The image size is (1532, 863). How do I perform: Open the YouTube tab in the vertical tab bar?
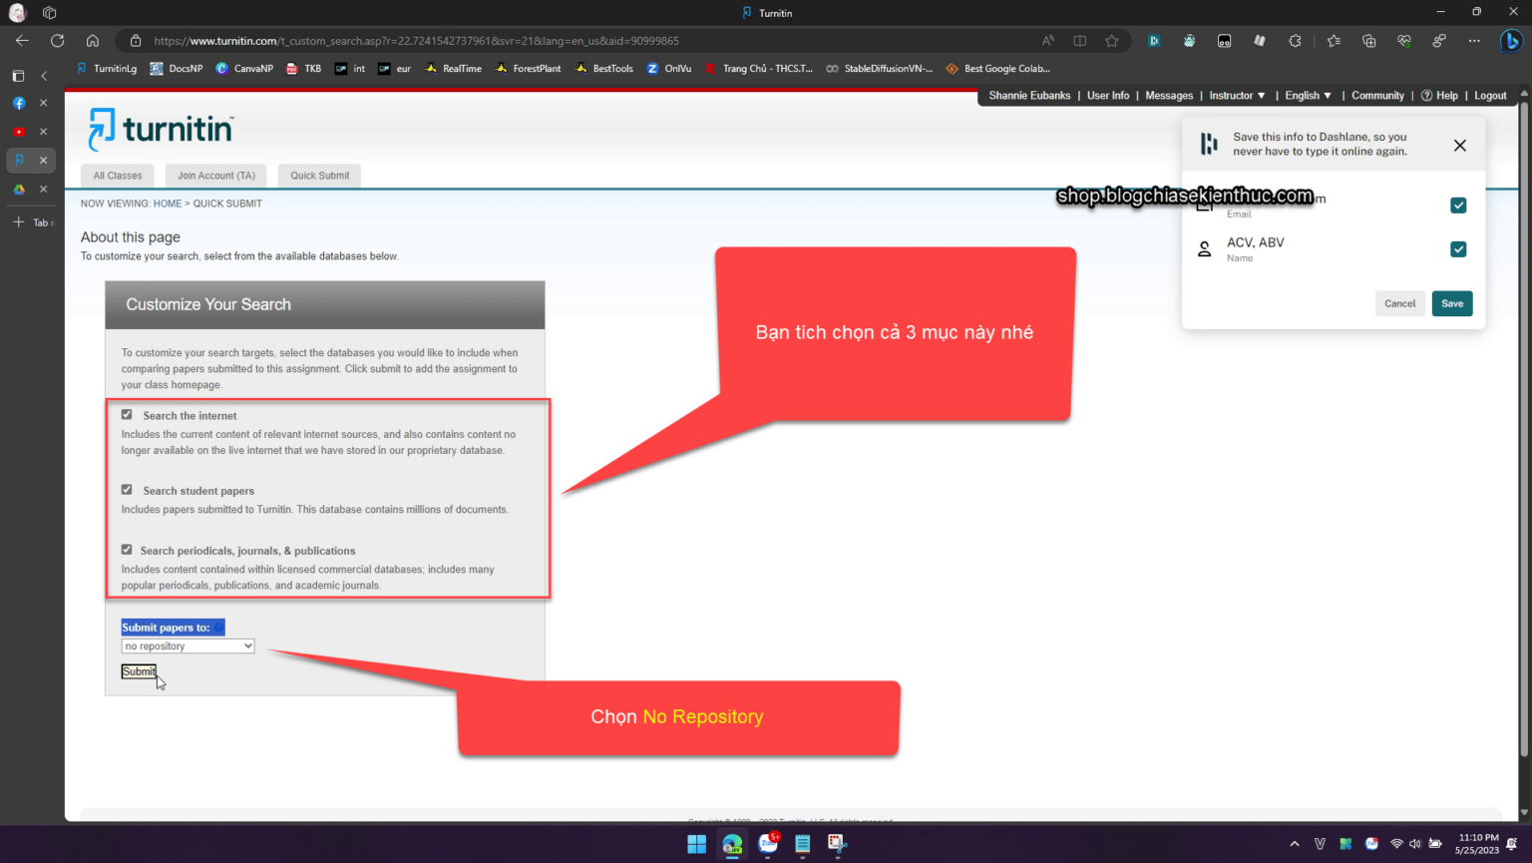coord(18,131)
